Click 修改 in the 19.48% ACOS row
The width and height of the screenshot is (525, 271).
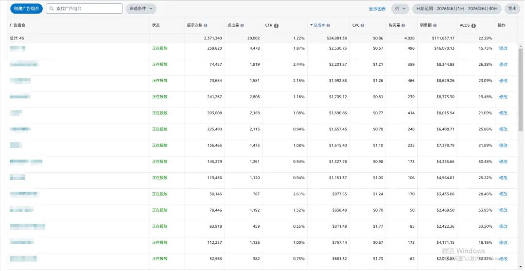[x=503, y=97]
